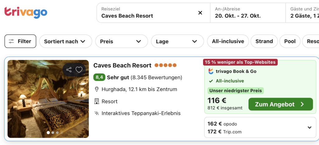Click the five-dot hotel star rating
The width and height of the screenshot is (319, 145).
pyautogui.click(x=165, y=65)
